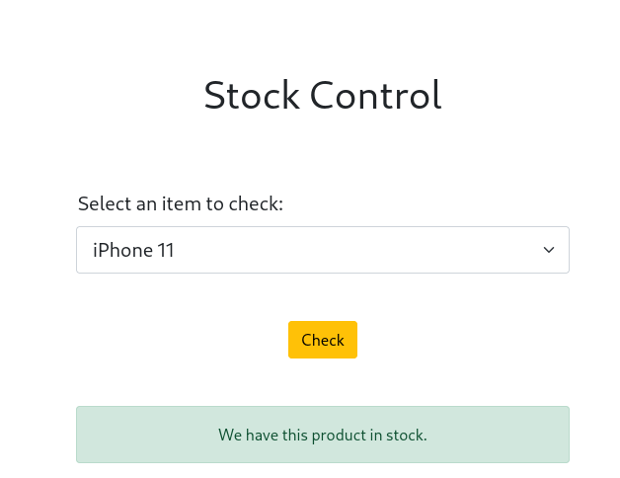This screenshot has height=478, width=620.
Task: Click the green in-stock alert message
Action: [322, 435]
